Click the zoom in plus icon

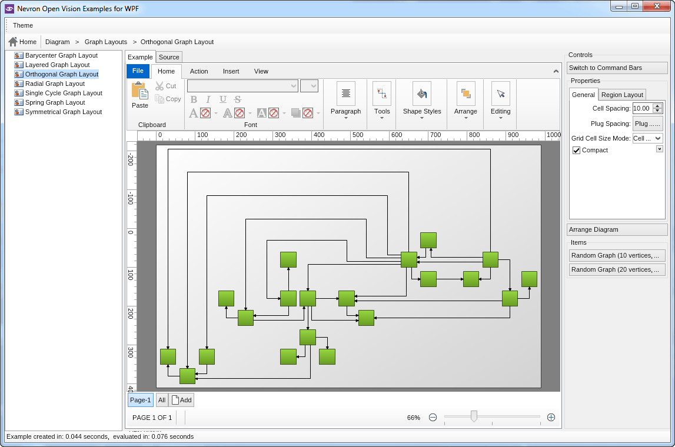(x=551, y=418)
